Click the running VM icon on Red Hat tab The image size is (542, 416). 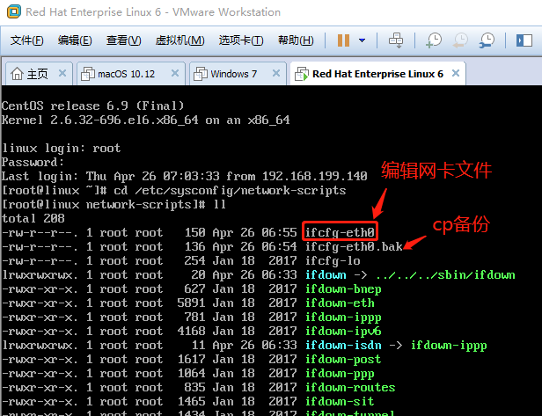302,74
